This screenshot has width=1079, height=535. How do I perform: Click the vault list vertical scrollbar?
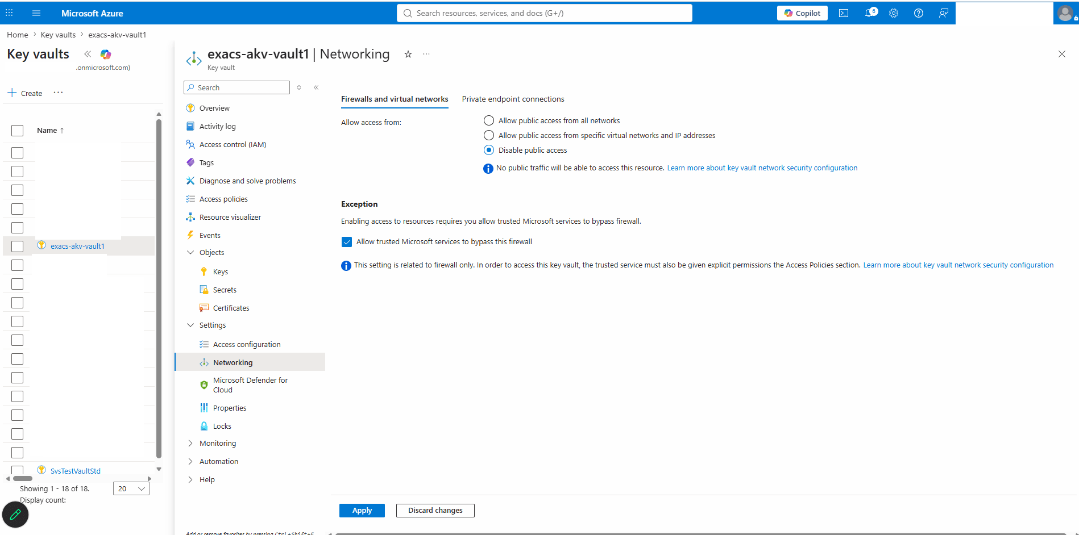pos(159,289)
